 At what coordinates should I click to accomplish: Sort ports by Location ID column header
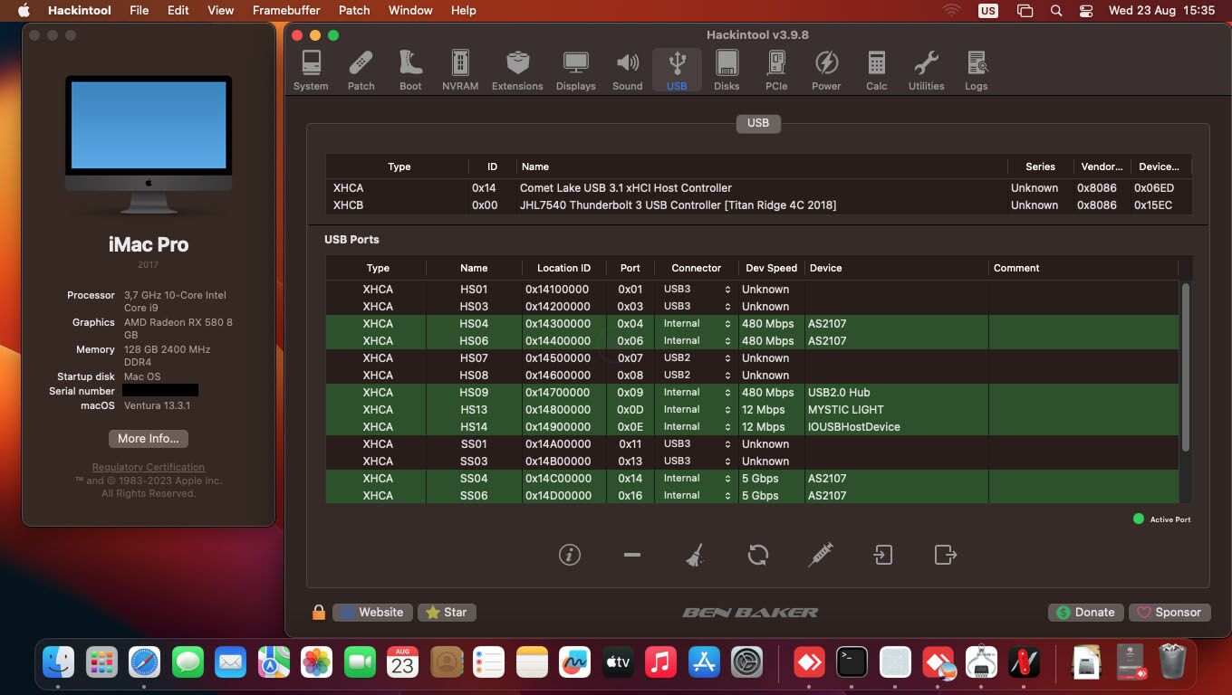pos(563,268)
